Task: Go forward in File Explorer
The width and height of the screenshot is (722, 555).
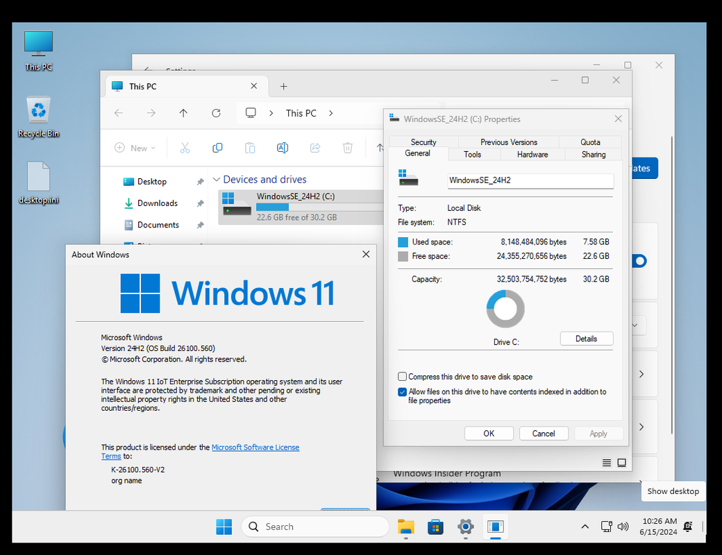Action: [x=151, y=113]
